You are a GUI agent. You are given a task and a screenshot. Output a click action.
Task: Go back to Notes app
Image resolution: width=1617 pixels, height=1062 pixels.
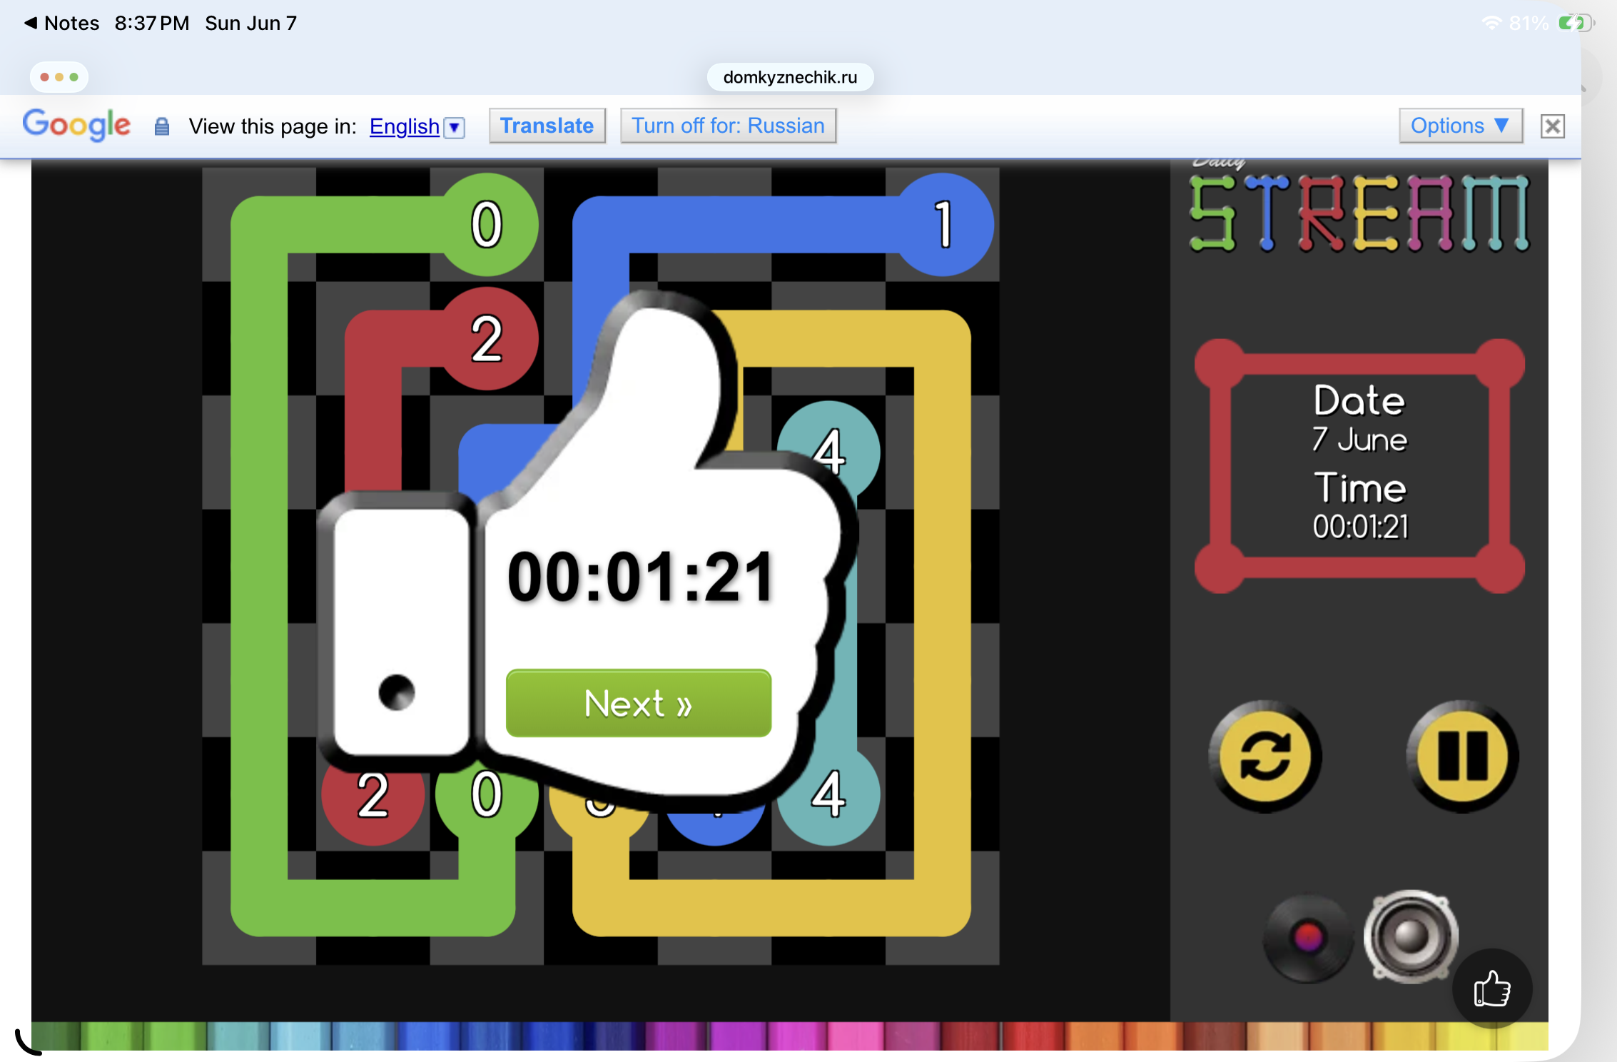[62, 23]
